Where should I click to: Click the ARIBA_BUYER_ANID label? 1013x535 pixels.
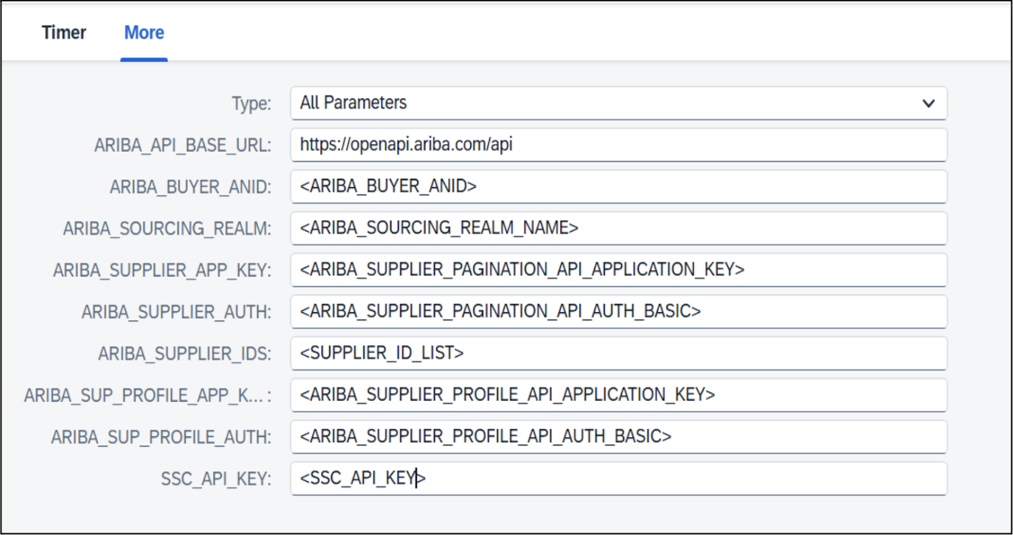[x=190, y=187]
